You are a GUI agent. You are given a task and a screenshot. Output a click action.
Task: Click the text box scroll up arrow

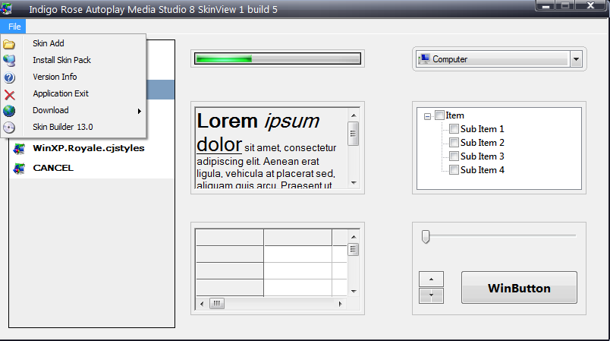coord(354,115)
